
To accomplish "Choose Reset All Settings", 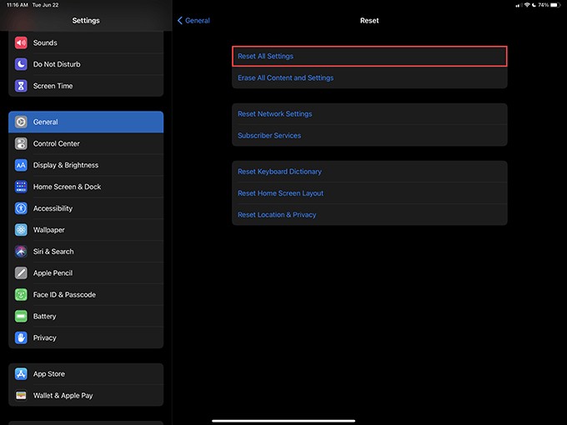I will pyautogui.click(x=369, y=57).
